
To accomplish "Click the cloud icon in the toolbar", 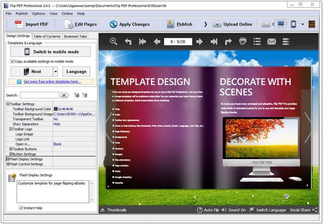I will pos(266,24).
